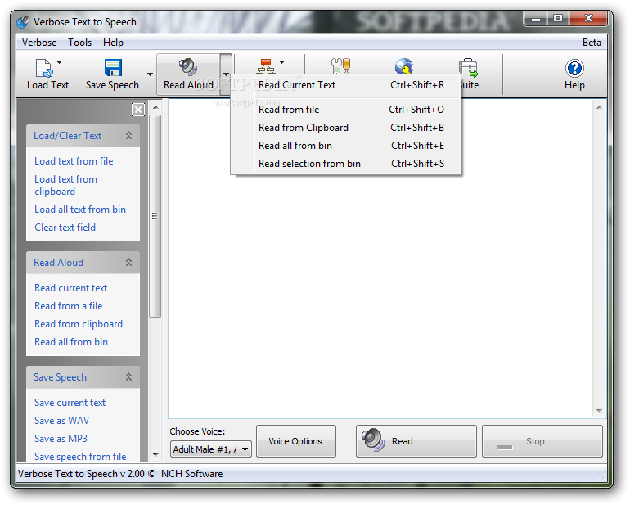630x505 pixels.
Task: Click Load text from file link
Action: [x=74, y=161]
